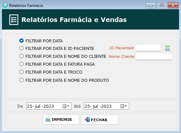Image resolution: width=181 pixels, height=133 pixels.
Task: Click the IMPRIMIR button
Action: coord(61,120)
